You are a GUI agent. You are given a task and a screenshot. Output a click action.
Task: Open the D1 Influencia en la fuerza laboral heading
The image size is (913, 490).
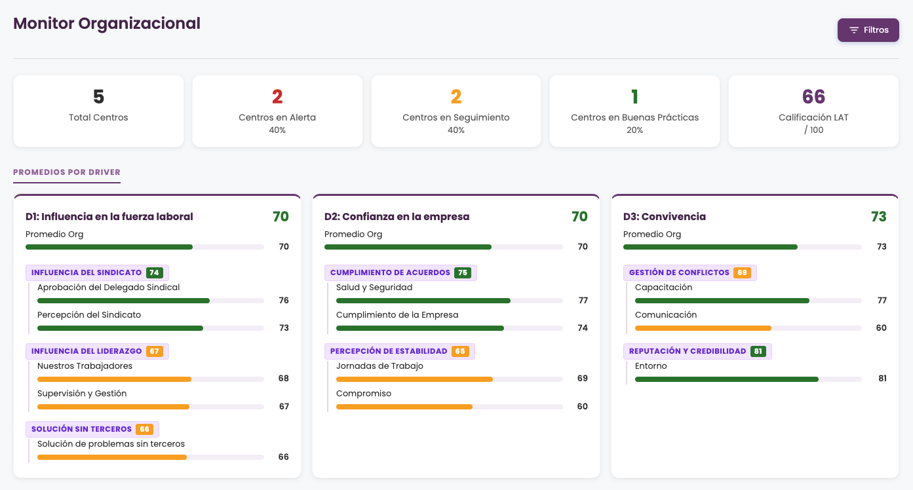pos(109,217)
